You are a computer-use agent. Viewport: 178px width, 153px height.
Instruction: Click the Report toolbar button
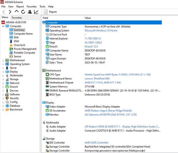tap(50, 12)
